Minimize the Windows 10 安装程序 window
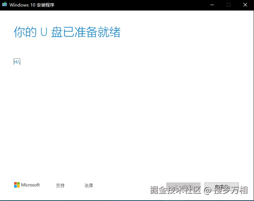 coord(212,5)
